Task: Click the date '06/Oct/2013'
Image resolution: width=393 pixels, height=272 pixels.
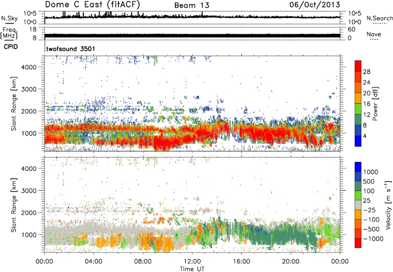Action: 315,5
